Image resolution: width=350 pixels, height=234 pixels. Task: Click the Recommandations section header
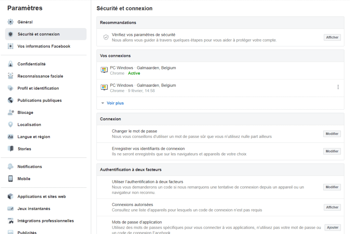(220, 23)
